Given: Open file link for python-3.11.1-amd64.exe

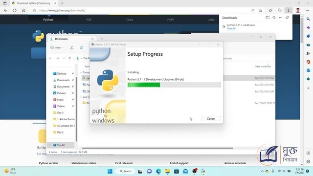Looking at the screenshot, I should pos(231,28).
